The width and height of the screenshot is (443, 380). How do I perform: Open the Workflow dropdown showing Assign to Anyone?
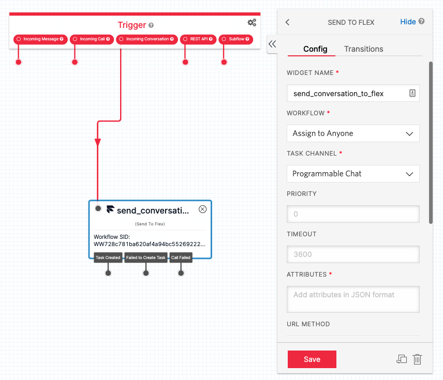pyautogui.click(x=353, y=133)
